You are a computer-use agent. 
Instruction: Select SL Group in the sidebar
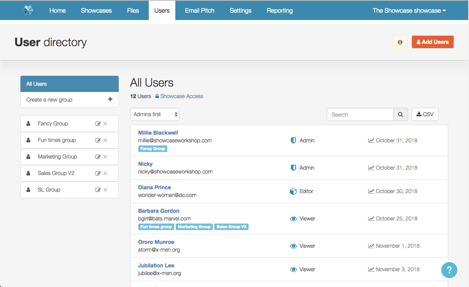click(x=49, y=190)
